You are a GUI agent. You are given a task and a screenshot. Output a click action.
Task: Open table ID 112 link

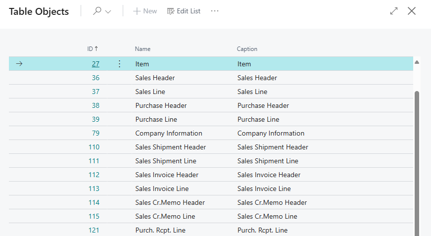pos(94,175)
